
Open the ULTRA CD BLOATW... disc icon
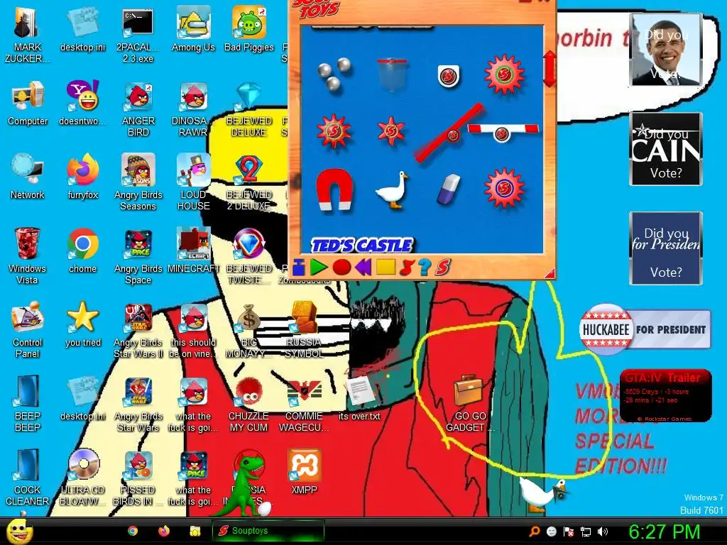[x=84, y=477]
